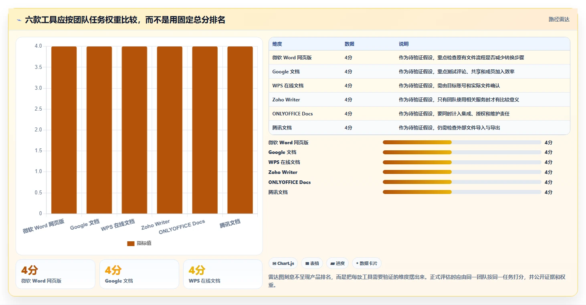Toggle the 指标值 legend swatch under the chart
The image size is (586, 305).
point(131,243)
